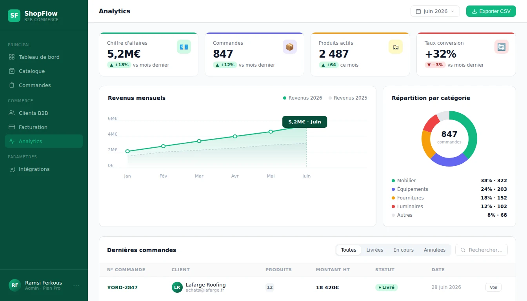Click the Mai data point on chart
This screenshot has height=301, width=527.
(x=271, y=132)
